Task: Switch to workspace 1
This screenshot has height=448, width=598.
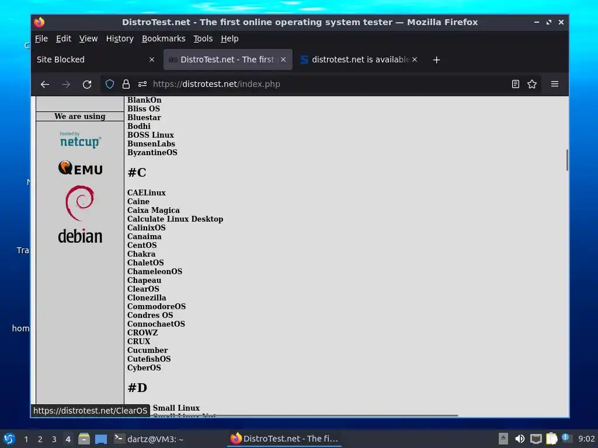Action: click(26, 439)
